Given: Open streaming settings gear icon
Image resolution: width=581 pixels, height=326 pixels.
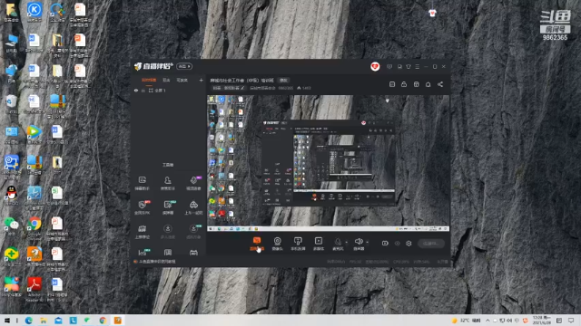Looking at the screenshot, I should [x=409, y=244].
